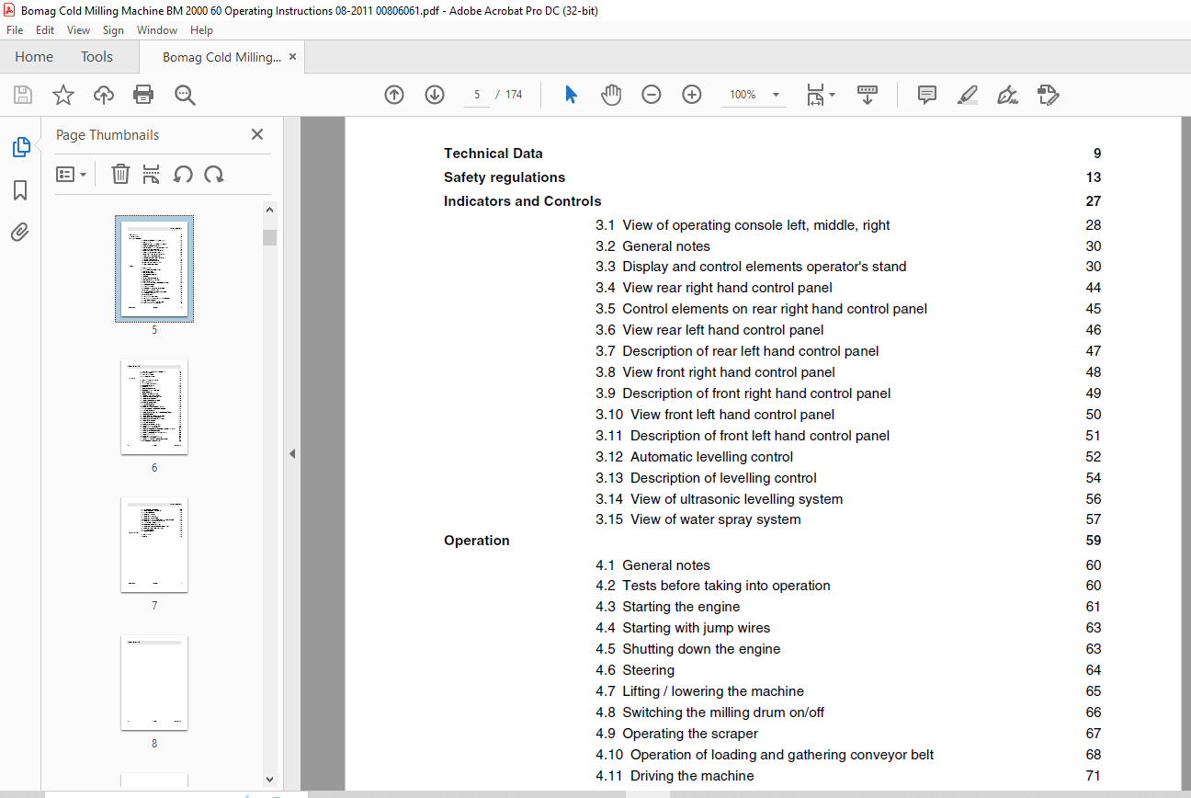Screen dimensions: 1191x798
Task: Select the Highlight text tool
Action: point(967,95)
